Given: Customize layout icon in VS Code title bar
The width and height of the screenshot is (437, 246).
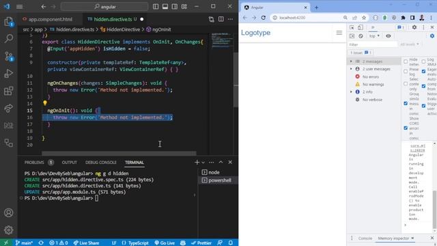Looking at the screenshot, I should click(184, 6).
